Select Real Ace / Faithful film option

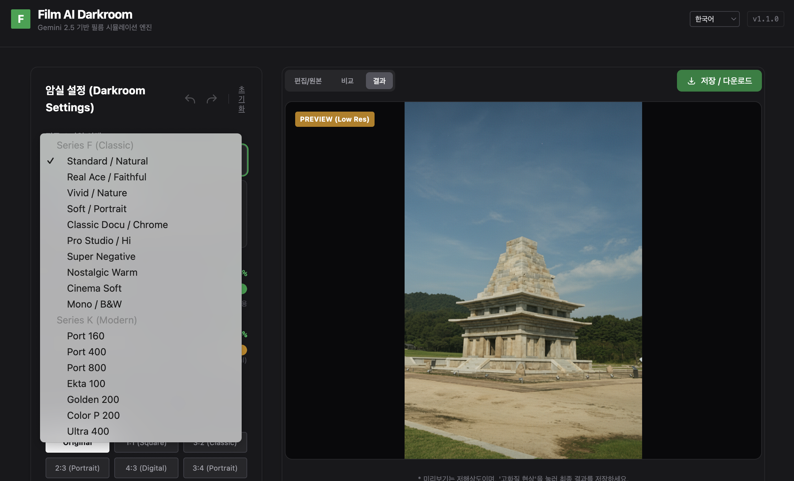coord(107,177)
